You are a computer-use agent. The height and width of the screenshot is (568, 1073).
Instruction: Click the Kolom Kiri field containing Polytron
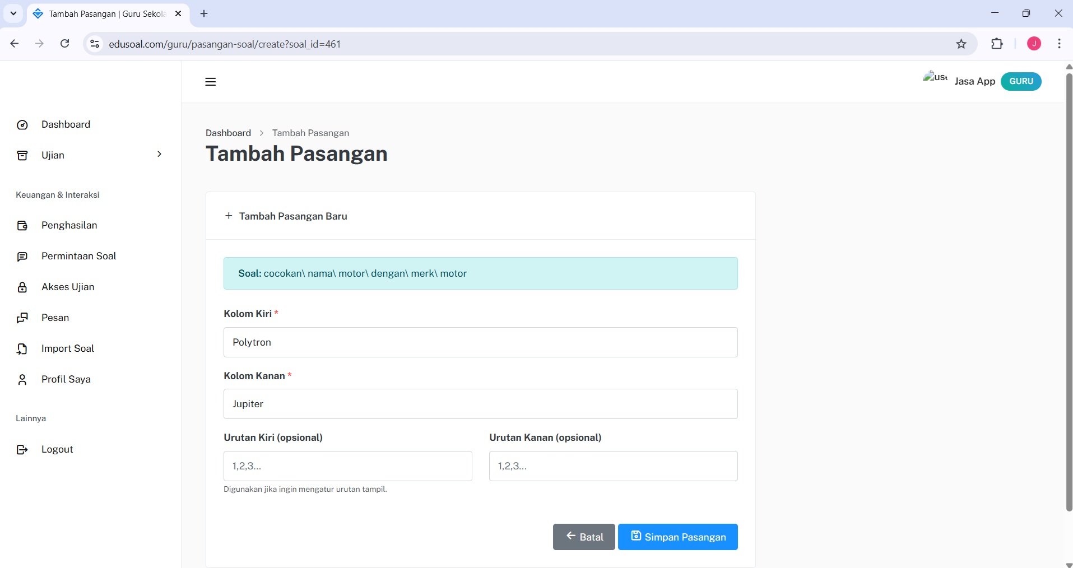point(480,342)
